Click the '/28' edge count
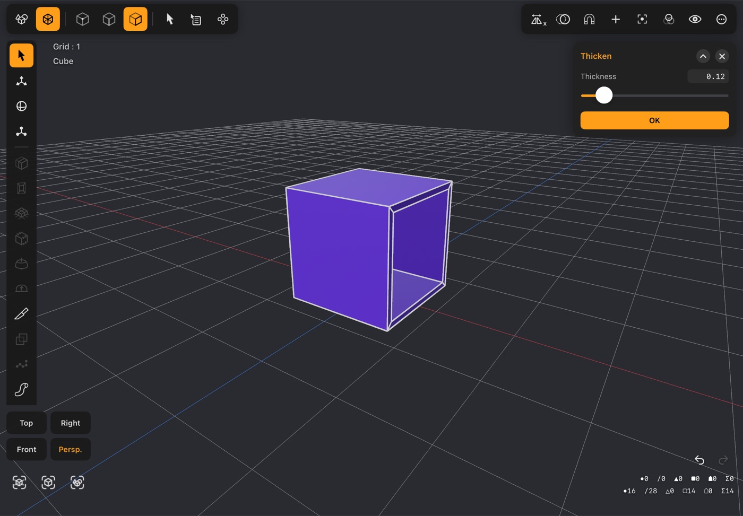This screenshot has height=516, width=743. 651,491
